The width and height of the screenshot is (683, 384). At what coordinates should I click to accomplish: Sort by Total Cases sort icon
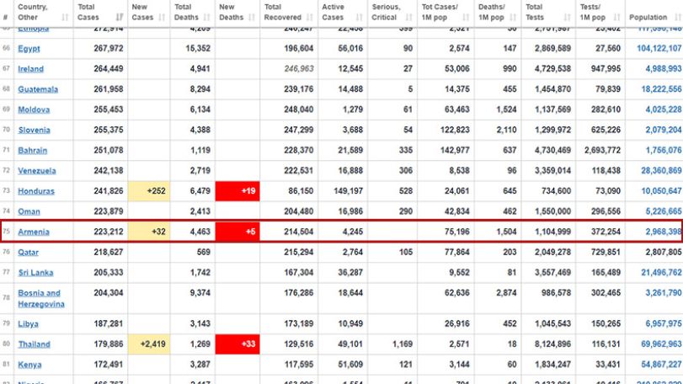pos(120,18)
